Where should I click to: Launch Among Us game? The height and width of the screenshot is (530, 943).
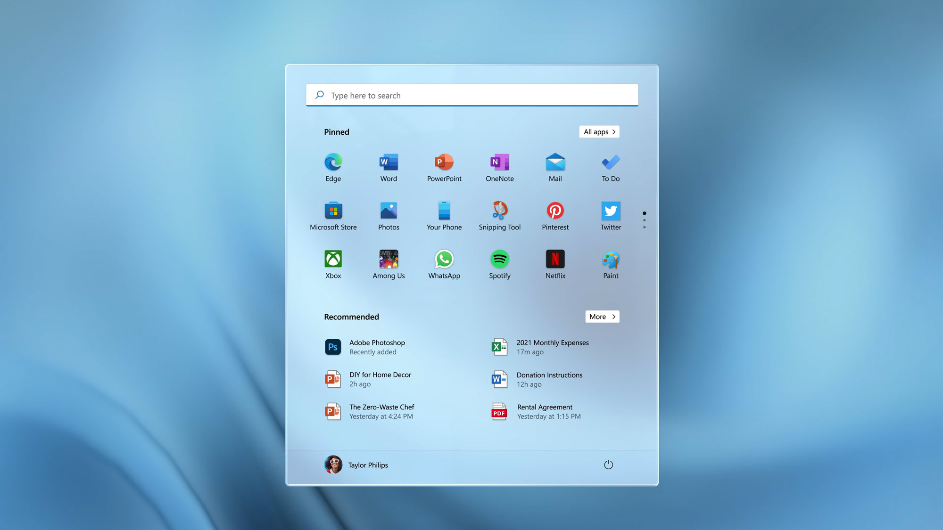pyautogui.click(x=388, y=259)
